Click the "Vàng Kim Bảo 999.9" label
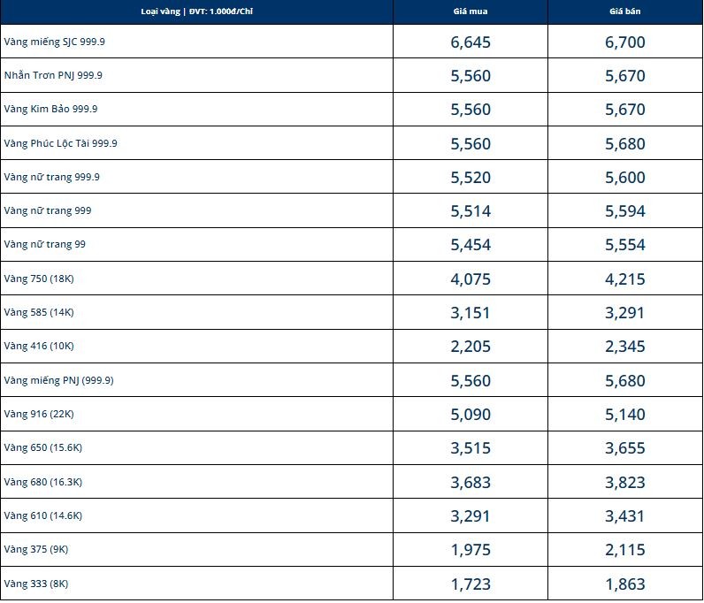Image resolution: width=704 pixels, height=603 pixels. pyautogui.click(x=50, y=109)
